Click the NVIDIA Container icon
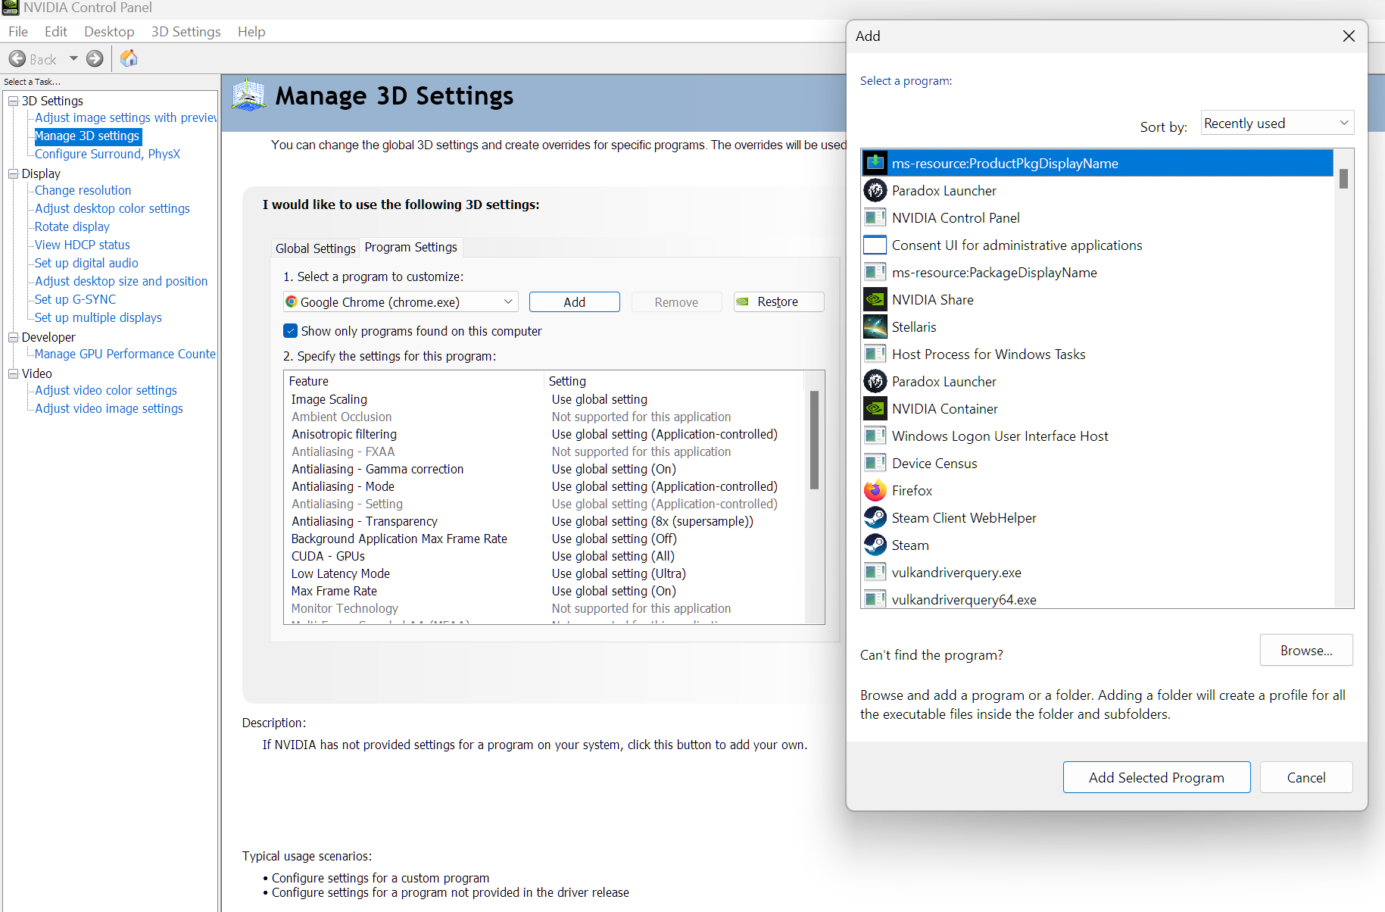Viewport: 1385px width, 912px height. (875, 408)
